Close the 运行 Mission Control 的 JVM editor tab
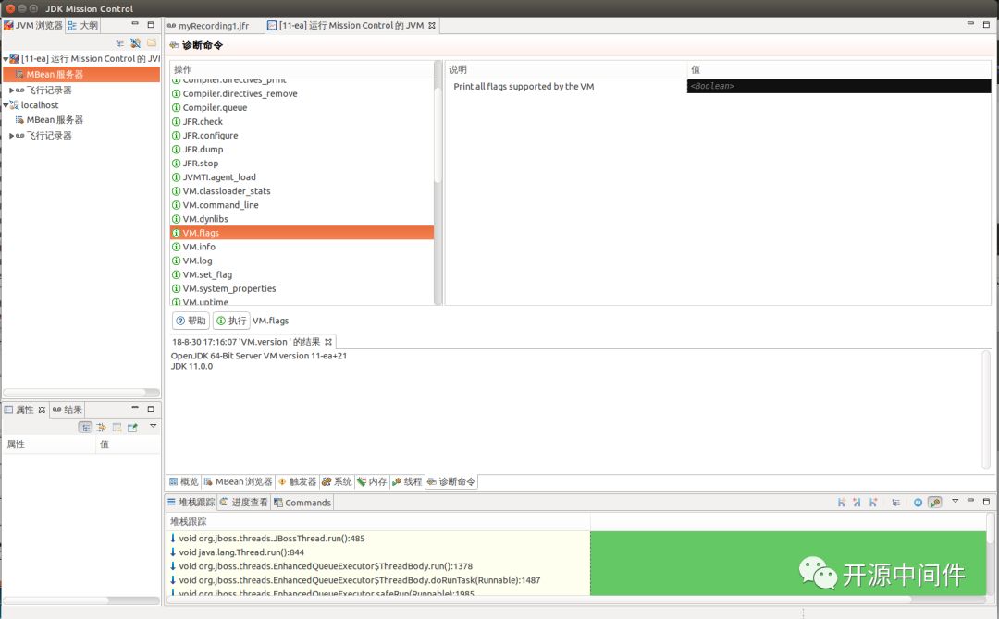 (x=432, y=26)
